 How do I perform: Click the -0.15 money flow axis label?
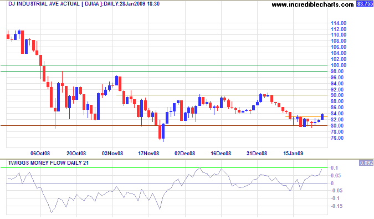pyautogui.click(x=336, y=206)
